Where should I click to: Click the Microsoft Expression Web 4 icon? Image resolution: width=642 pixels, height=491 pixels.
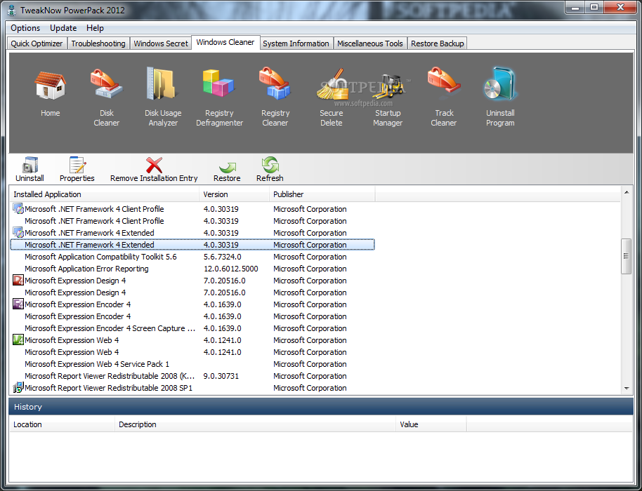[x=18, y=339]
